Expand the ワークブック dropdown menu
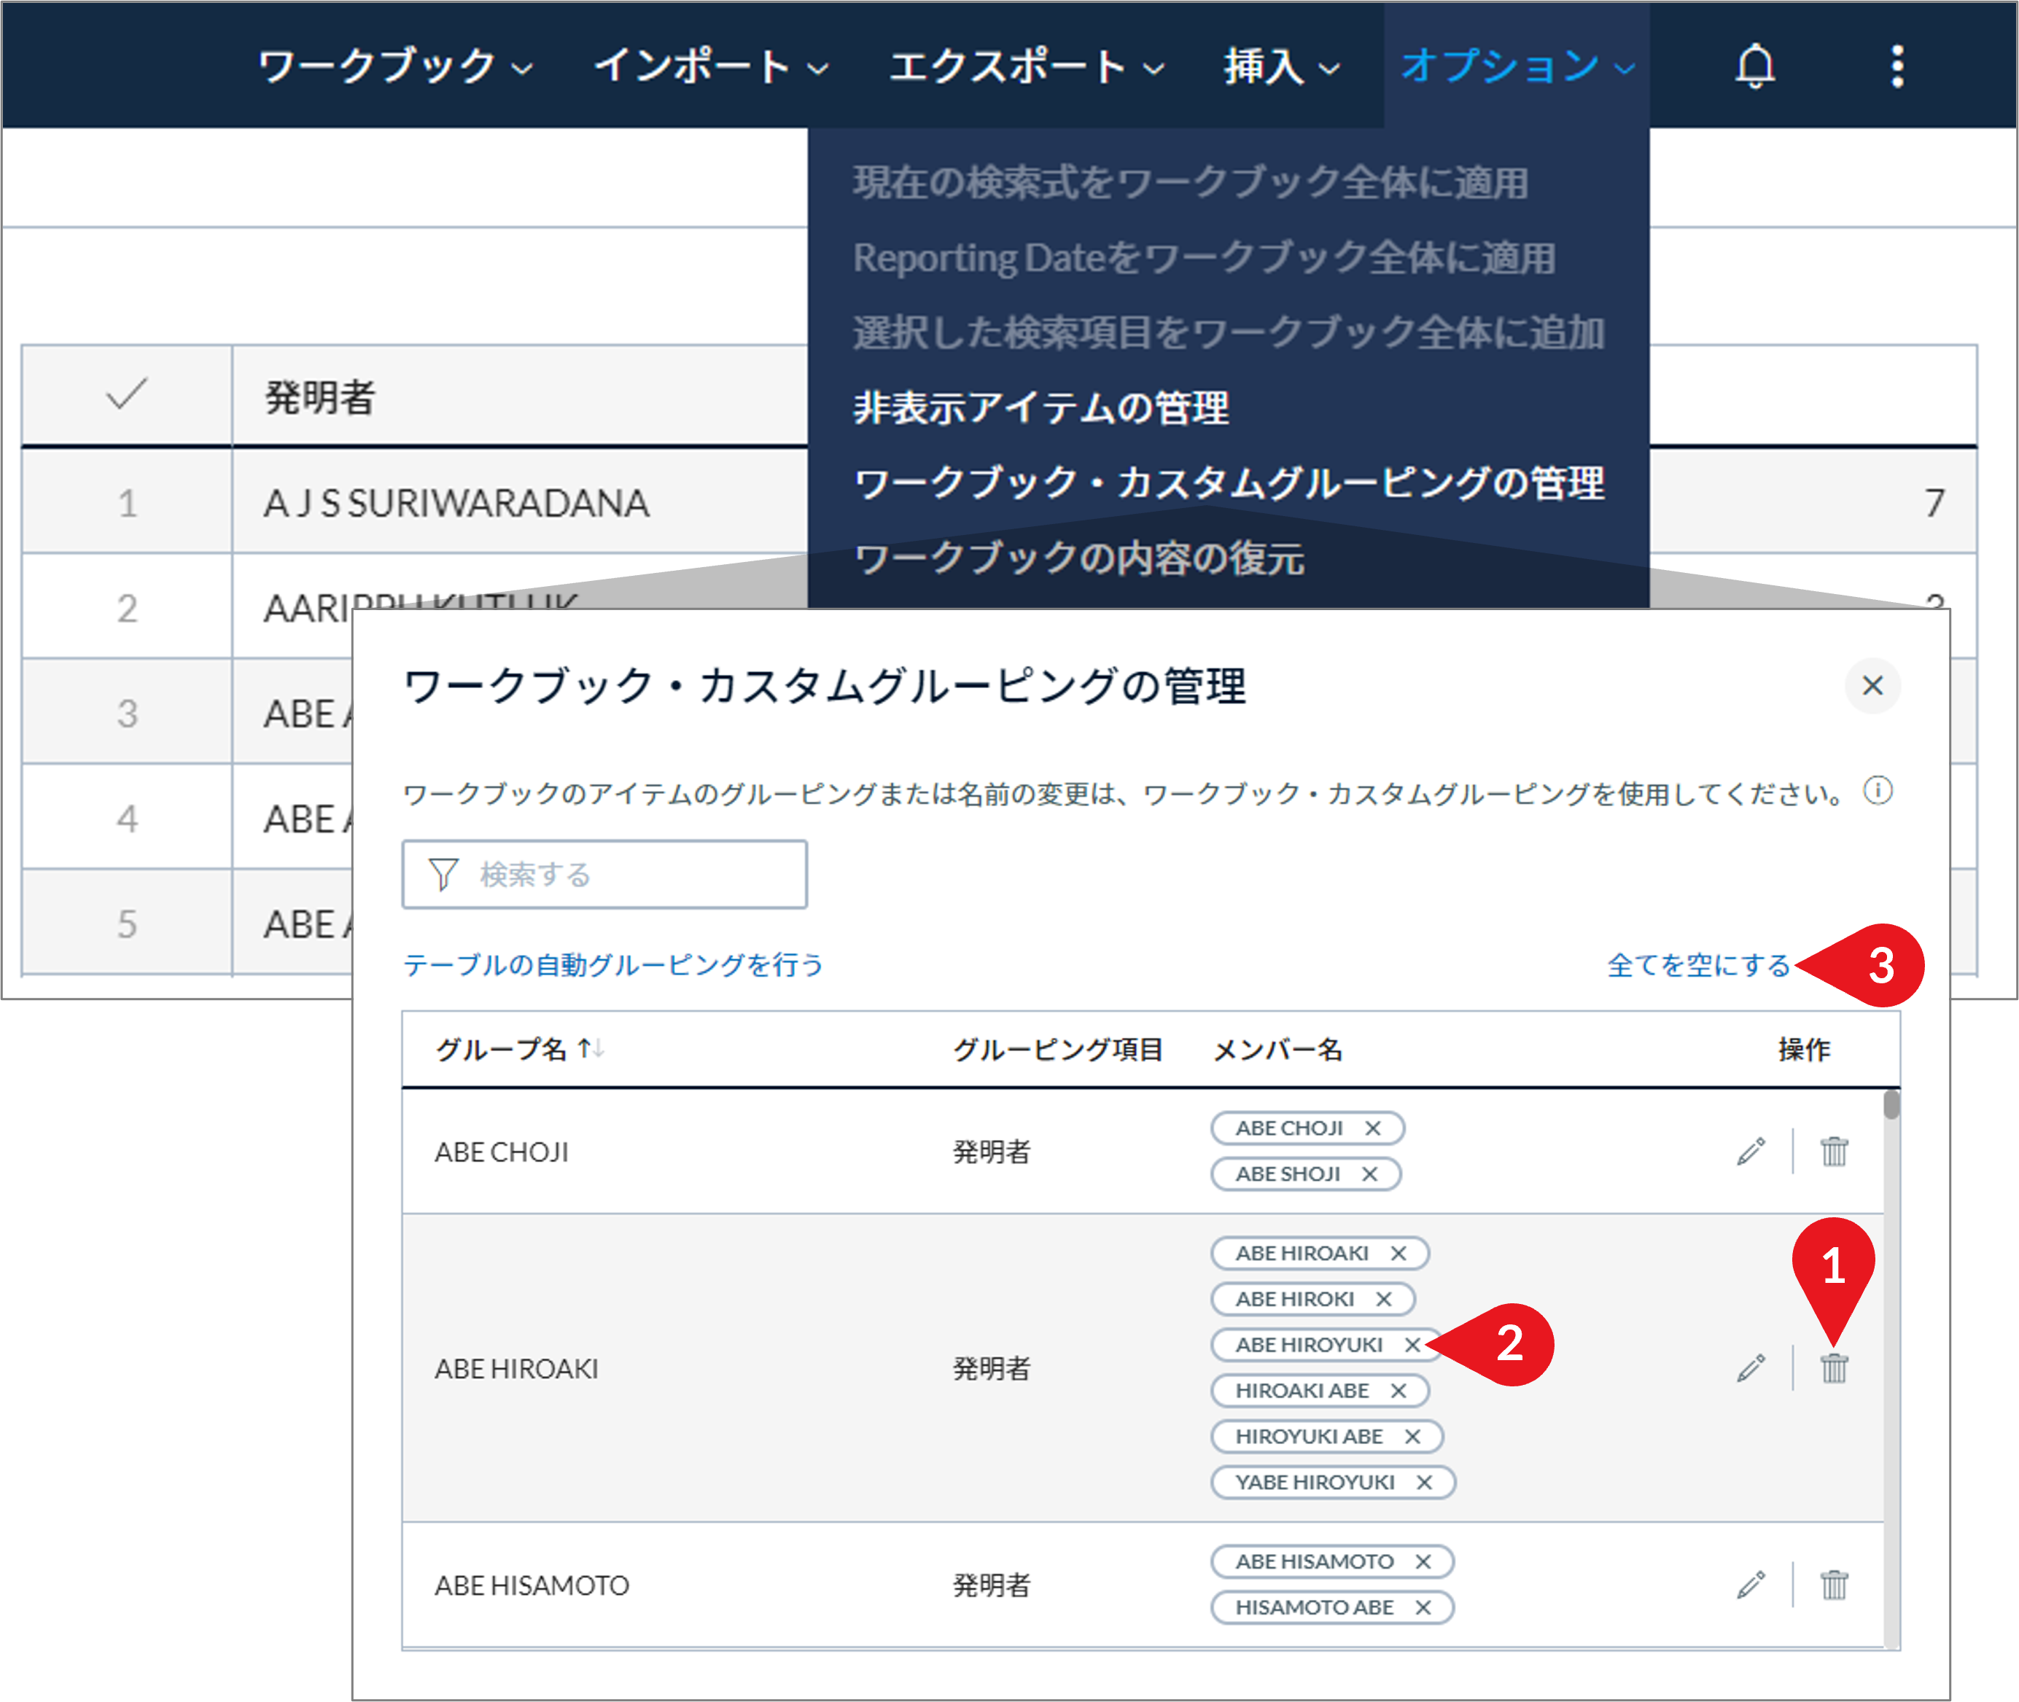 click(396, 66)
